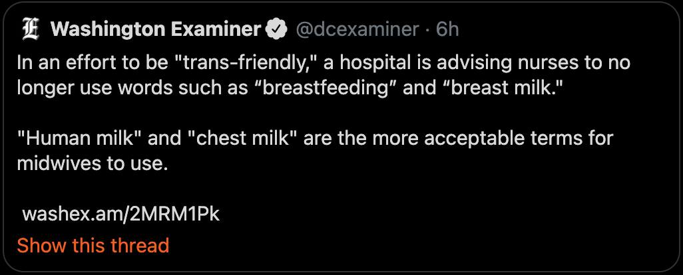Open the Washington Examiner display name
This screenshot has width=683, height=275.
(156, 29)
